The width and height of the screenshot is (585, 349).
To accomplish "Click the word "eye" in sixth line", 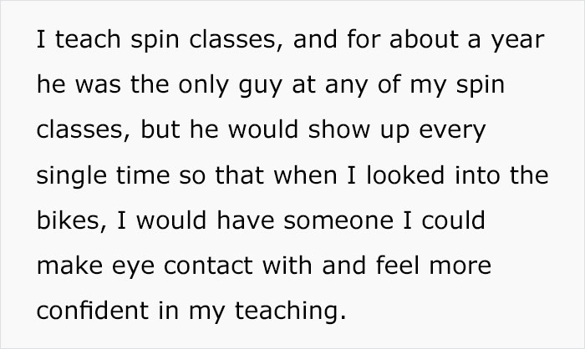I will [x=133, y=268].
